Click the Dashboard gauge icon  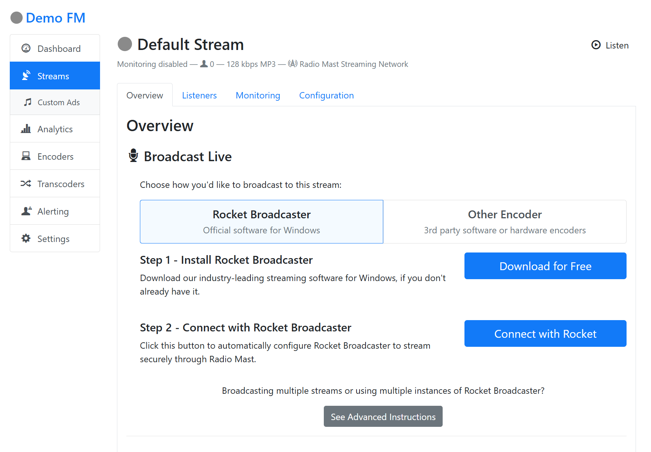[26, 48]
